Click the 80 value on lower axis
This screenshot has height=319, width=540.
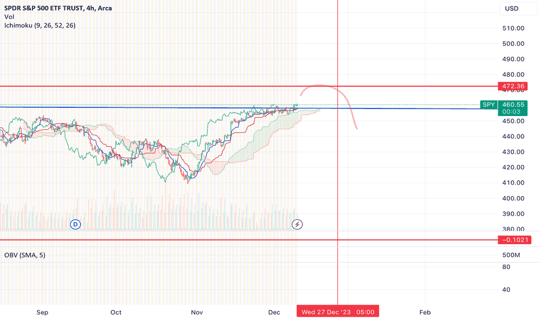[x=506, y=267]
